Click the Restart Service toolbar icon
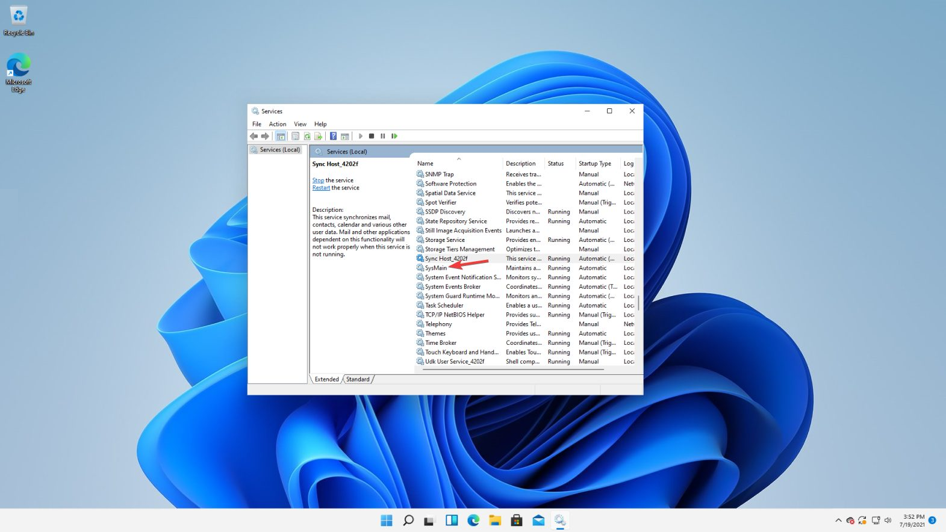Viewport: 946px width, 532px height. pos(394,136)
